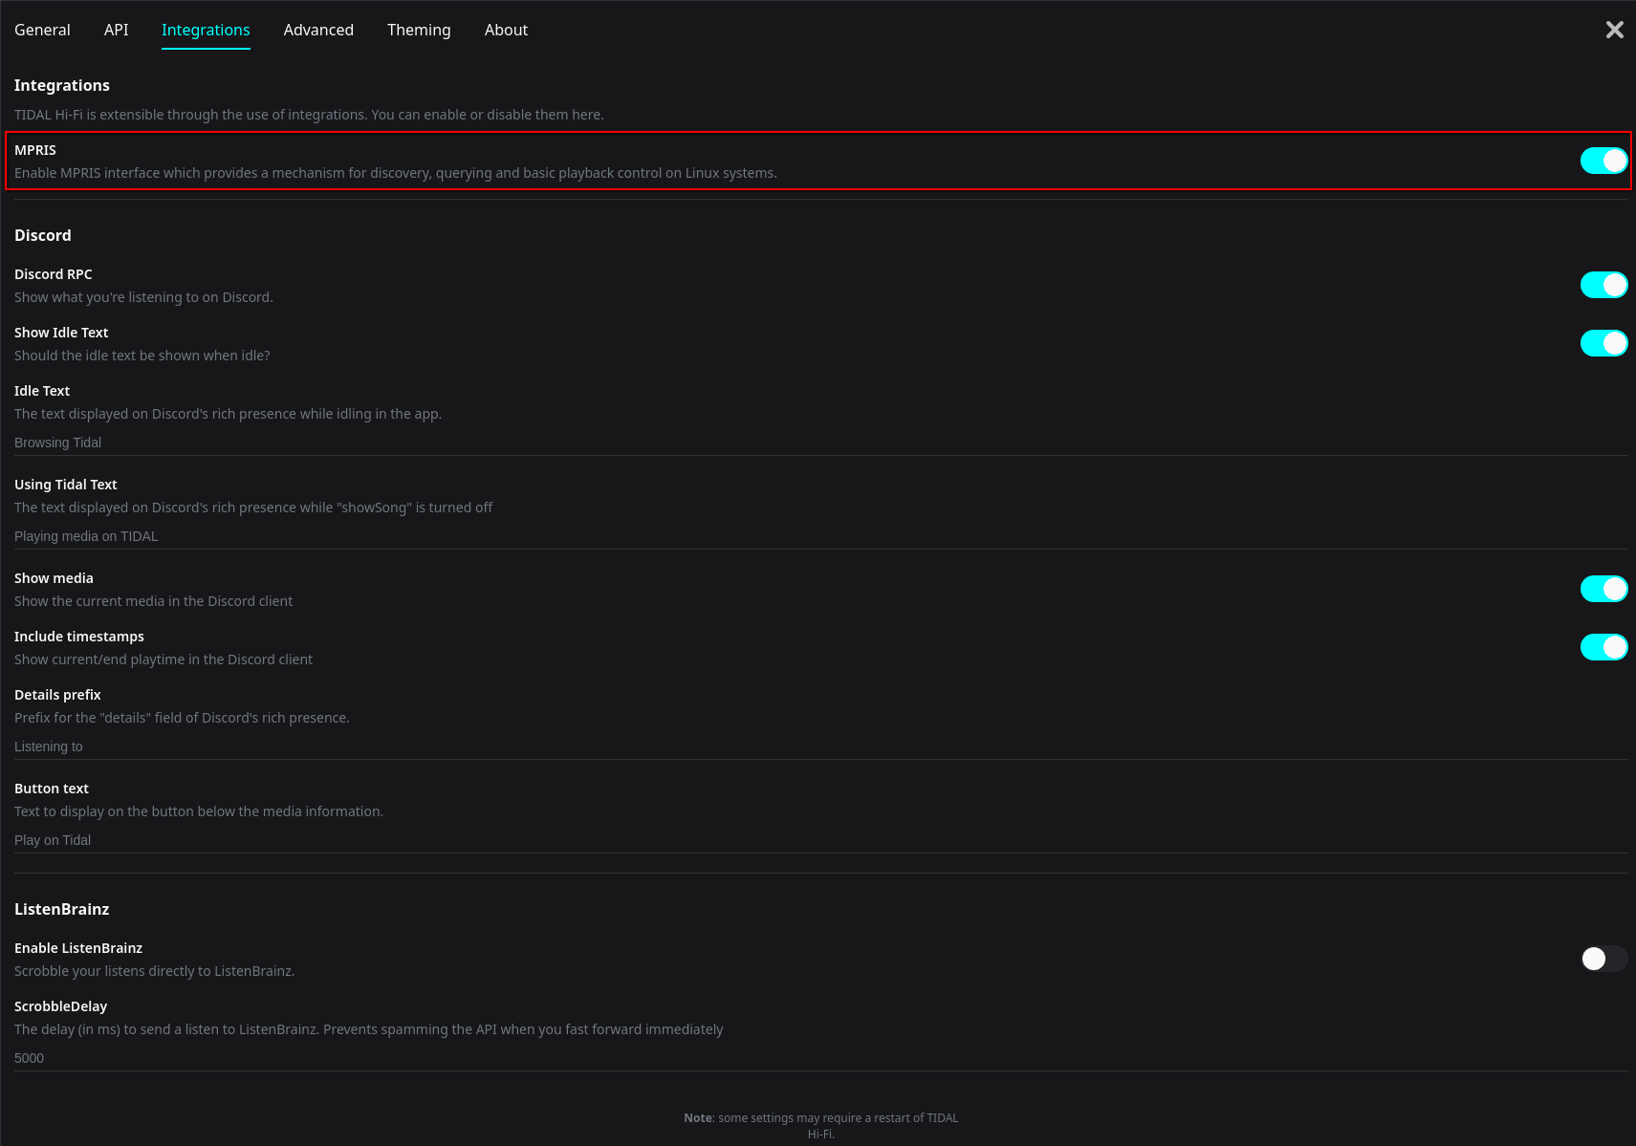This screenshot has height=1146, width=1636.
Task: Select the Integrations tab
Action: pos(206,30)
